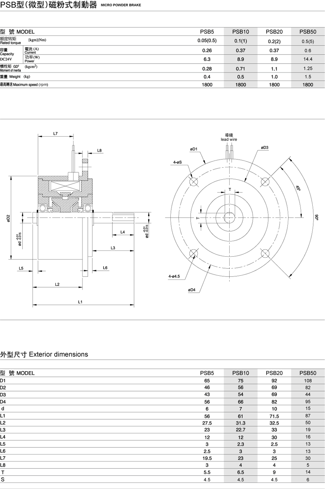Click current value '0.26' for PSB5
325x489 pixels.
point(207,51)
